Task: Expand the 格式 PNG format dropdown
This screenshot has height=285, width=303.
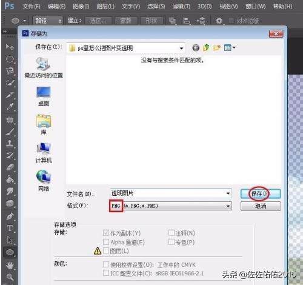Action: pos(228,206)
